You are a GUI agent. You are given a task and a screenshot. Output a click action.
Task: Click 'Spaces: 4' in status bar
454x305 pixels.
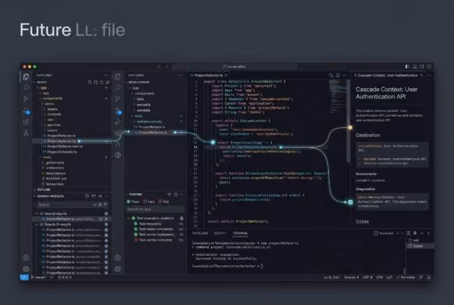point(351,278)
